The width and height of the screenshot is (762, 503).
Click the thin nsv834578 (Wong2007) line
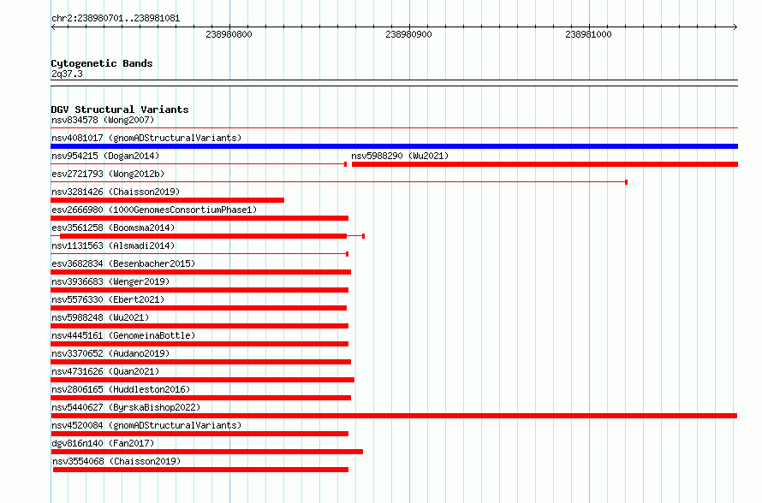click(x=394, y=128)
